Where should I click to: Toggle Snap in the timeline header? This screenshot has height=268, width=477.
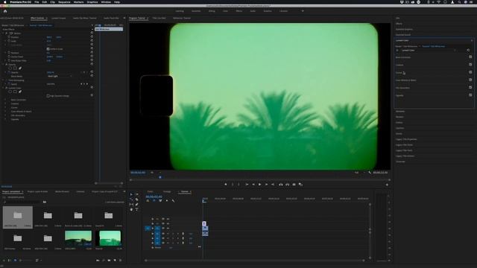(x=154, y=201)
